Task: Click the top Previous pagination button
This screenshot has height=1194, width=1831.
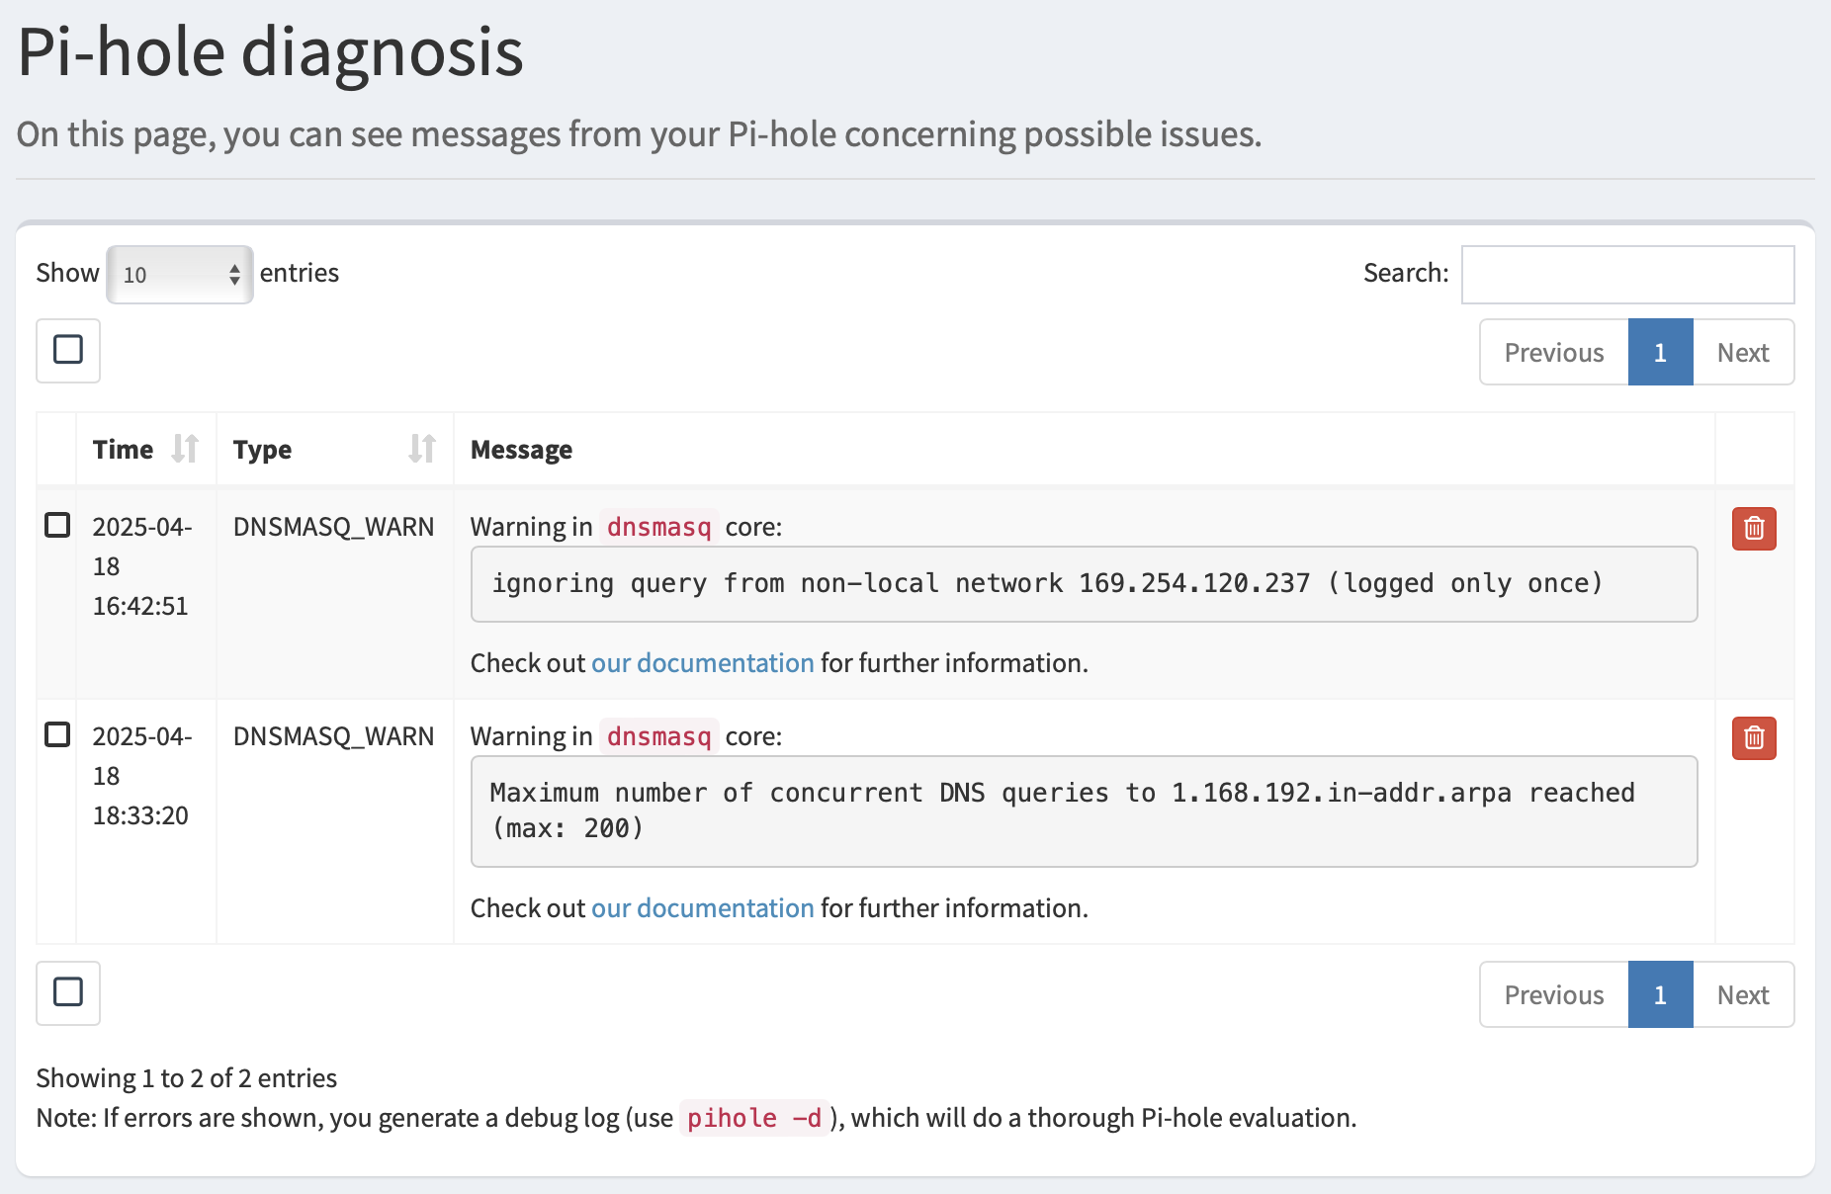Action: 1554,352
